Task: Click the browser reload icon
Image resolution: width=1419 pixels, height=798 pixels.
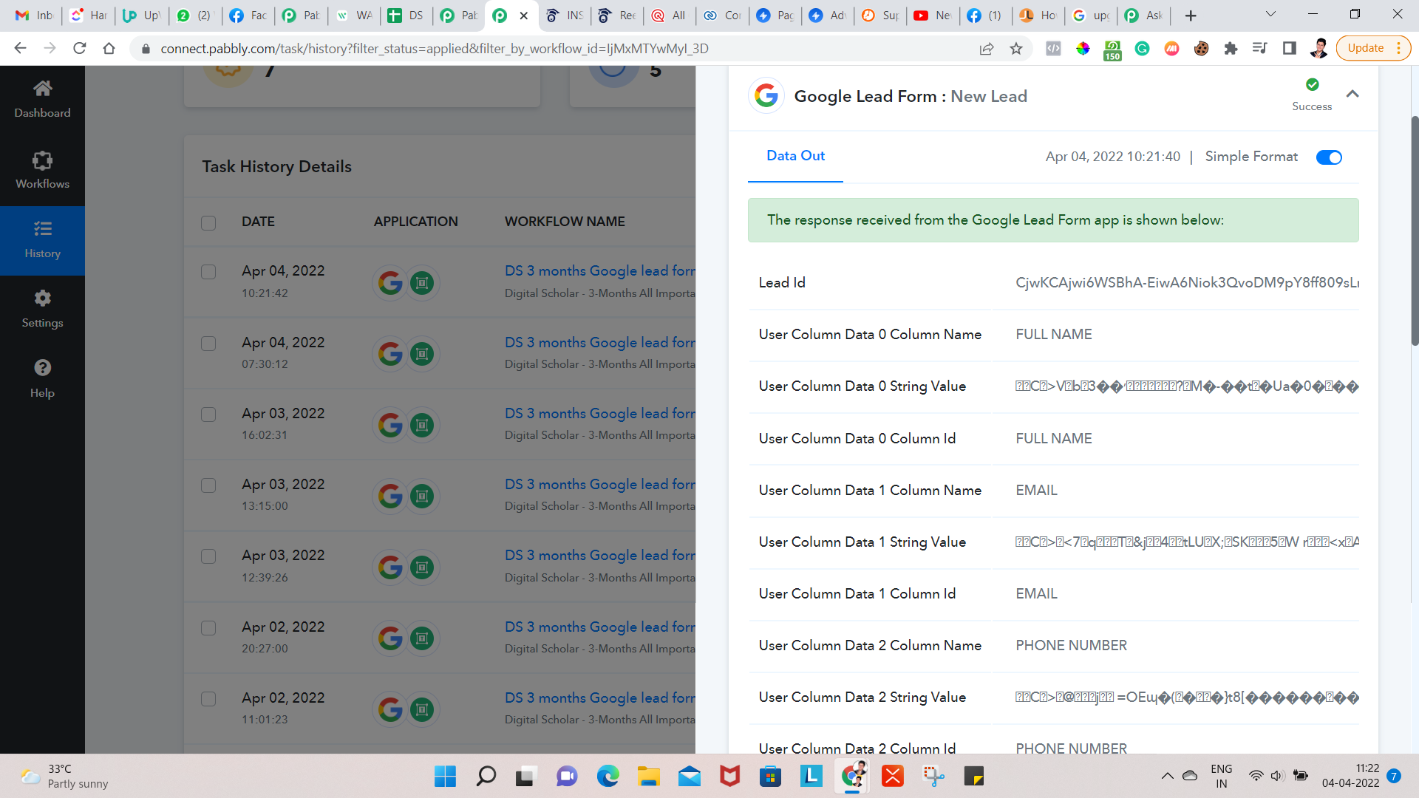Action: click(80, 49)
